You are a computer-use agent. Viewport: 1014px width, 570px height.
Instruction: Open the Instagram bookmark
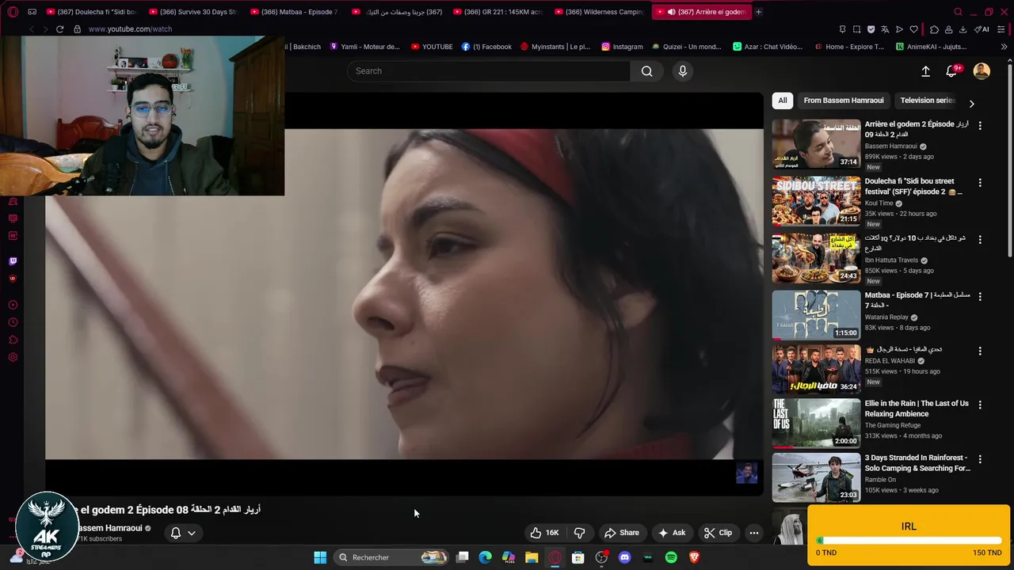coord(622,47)
